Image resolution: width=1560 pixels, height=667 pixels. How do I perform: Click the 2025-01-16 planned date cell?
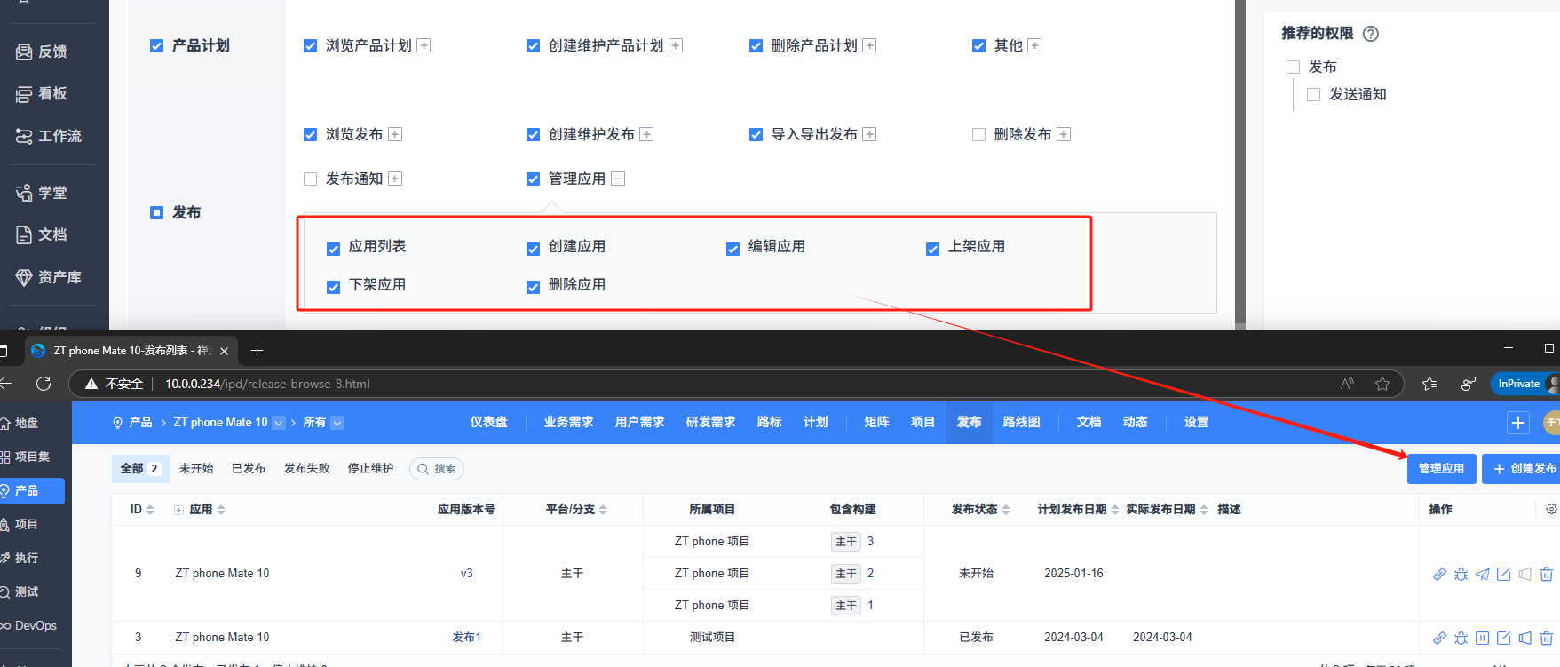pos(1073,574)
